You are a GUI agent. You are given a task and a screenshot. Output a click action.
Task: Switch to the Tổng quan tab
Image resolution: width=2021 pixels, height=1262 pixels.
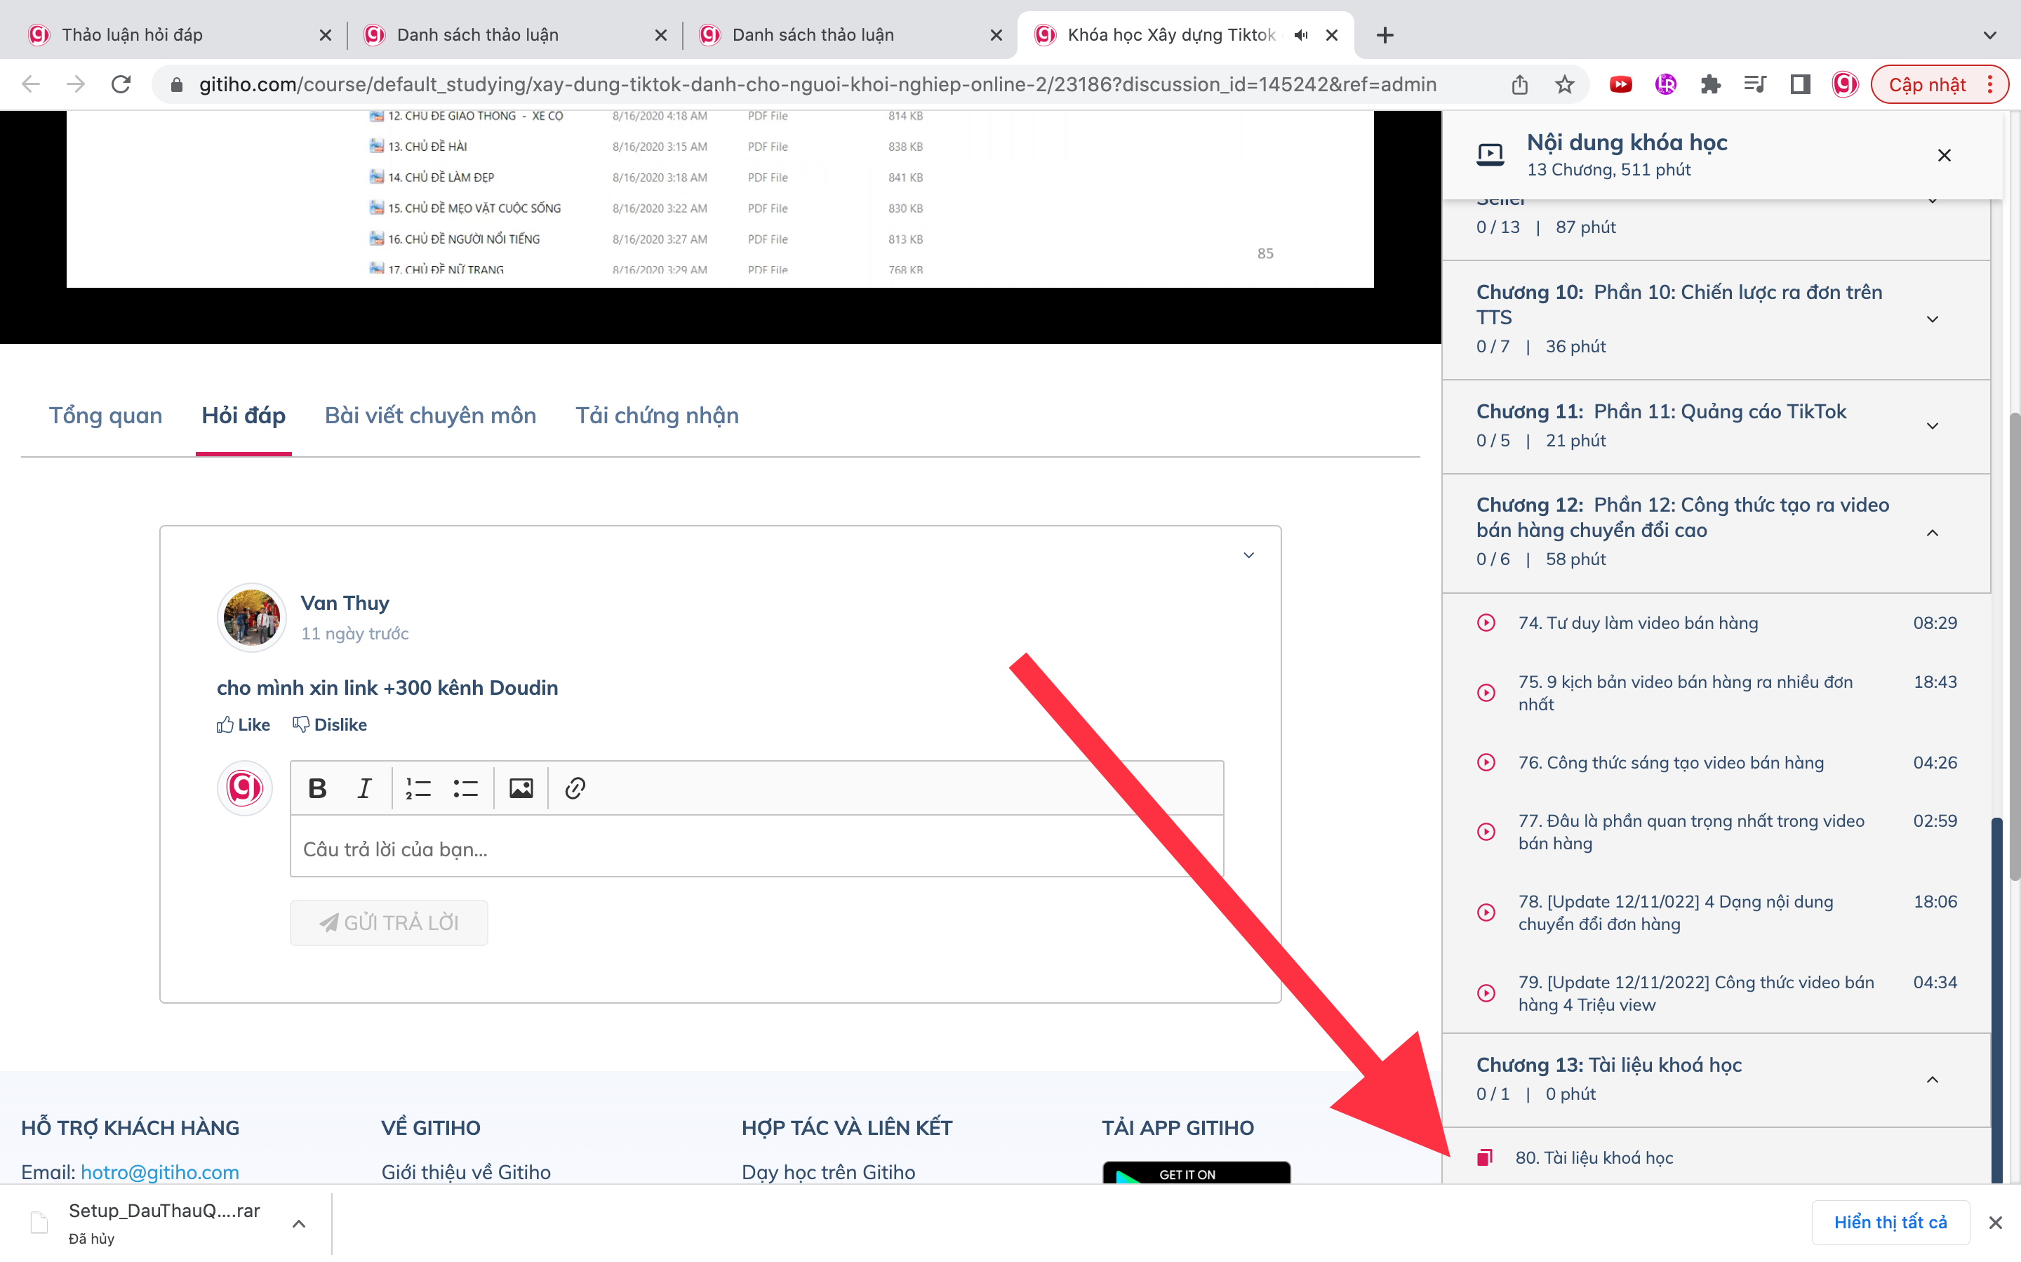pyautogui.click(x=105, y=416)
